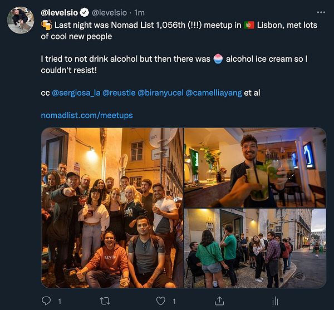Open the @reustle profile mention
This screenshot has width=334, height=310.
tap(119, 92)
